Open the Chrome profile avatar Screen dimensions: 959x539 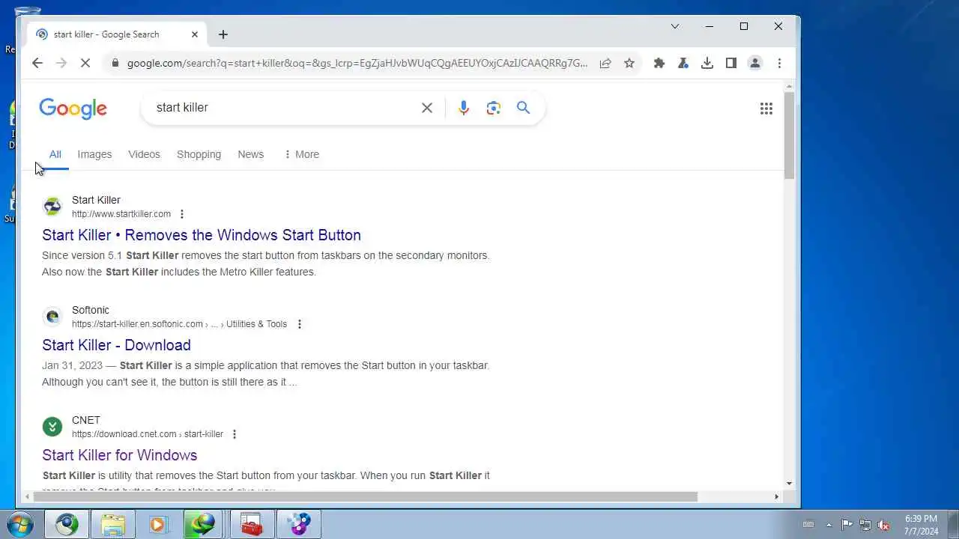pyautogui.click(x=755, y=64)
